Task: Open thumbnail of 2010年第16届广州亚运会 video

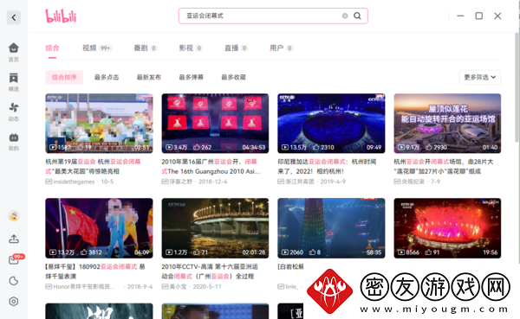Action: coord(215,123)
